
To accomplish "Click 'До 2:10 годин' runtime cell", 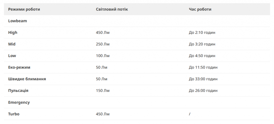I will (x=202, y=33).
